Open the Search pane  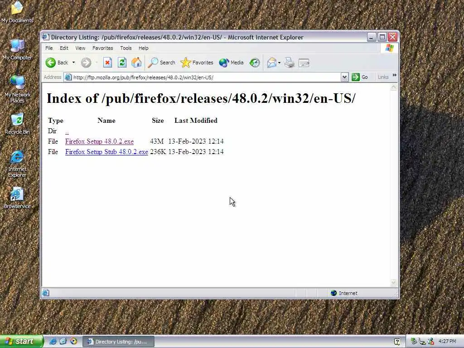pos(162,63)
